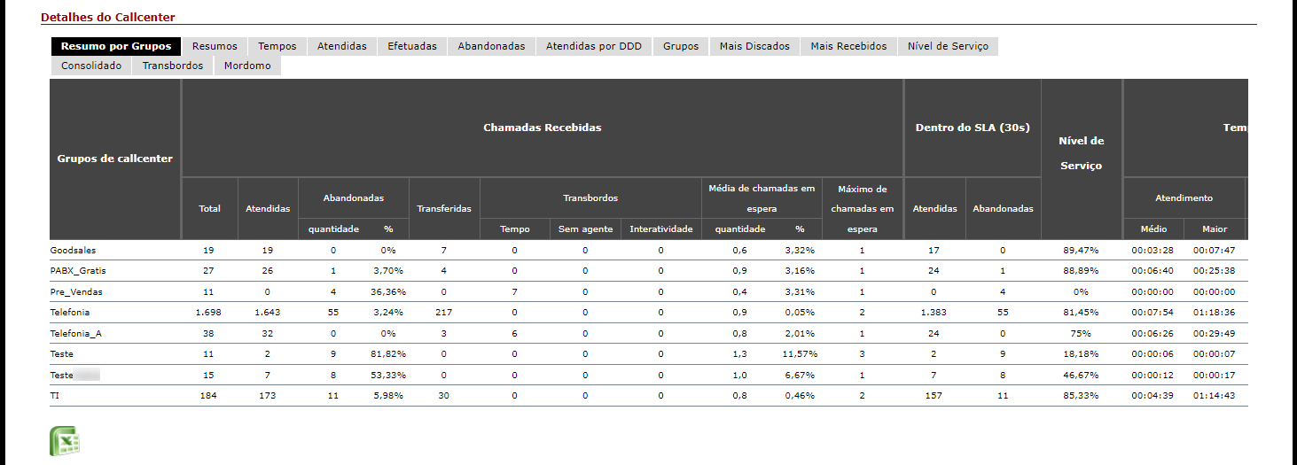The height and width of the screenshot is (465, 1297).
Task: Click Média de chamadas em espera header
Action: coord(762,198)
